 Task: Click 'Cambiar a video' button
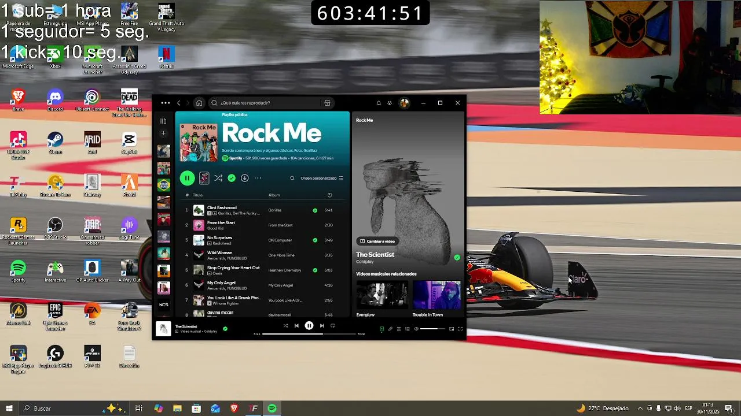377,241
